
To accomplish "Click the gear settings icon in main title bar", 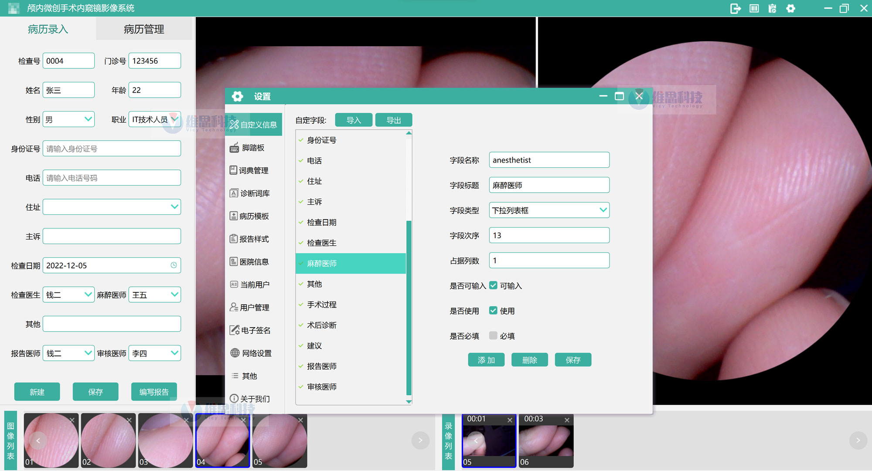I will [790, 8].
